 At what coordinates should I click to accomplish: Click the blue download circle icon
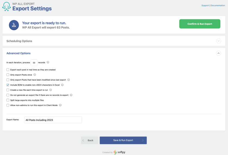click(14, 25)
